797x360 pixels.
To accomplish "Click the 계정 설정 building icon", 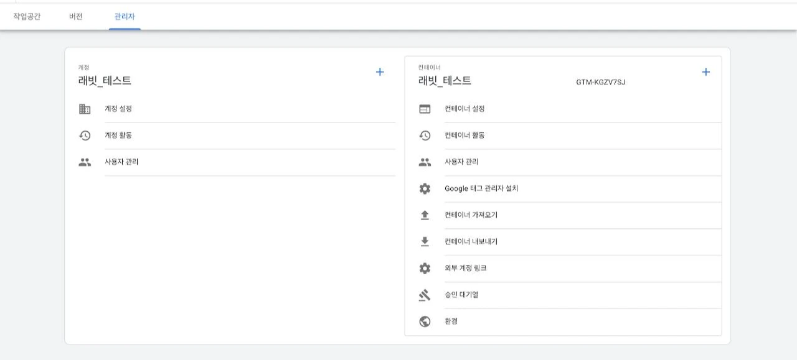I will (x=85, y=109).
